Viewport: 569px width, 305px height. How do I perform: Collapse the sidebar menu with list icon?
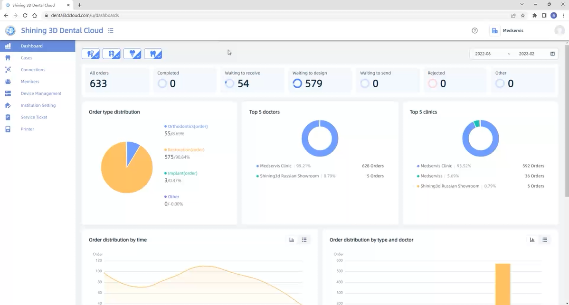(111, 30)
